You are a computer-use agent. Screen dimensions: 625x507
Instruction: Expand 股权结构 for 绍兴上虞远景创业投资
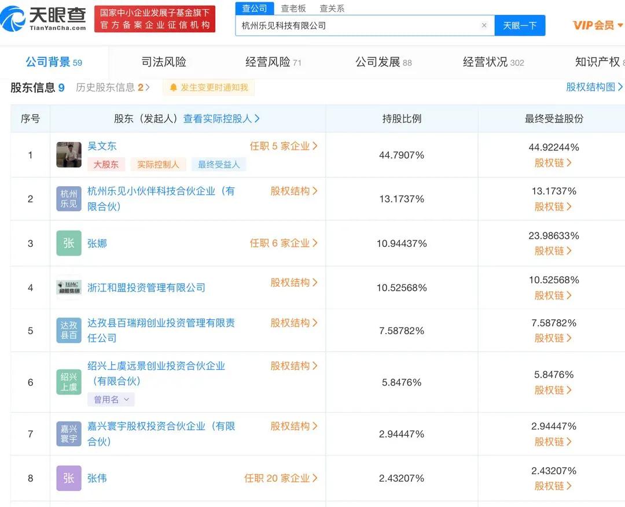coord(294,365)
